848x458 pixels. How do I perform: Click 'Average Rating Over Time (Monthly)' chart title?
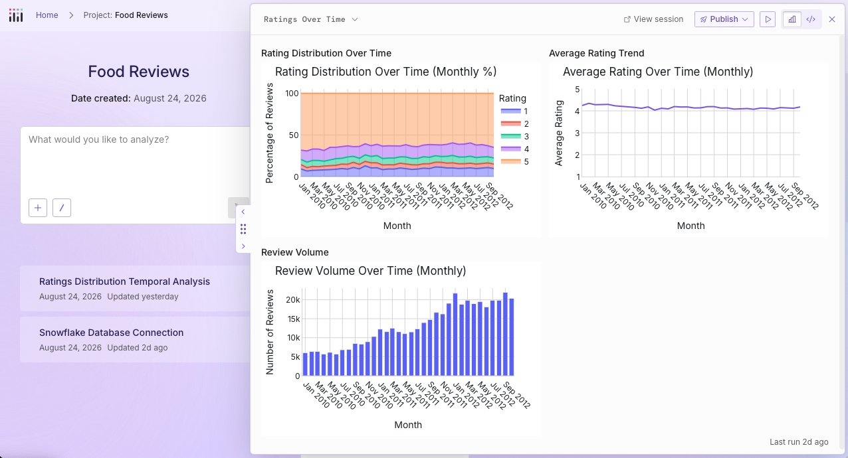click(658, 72)
